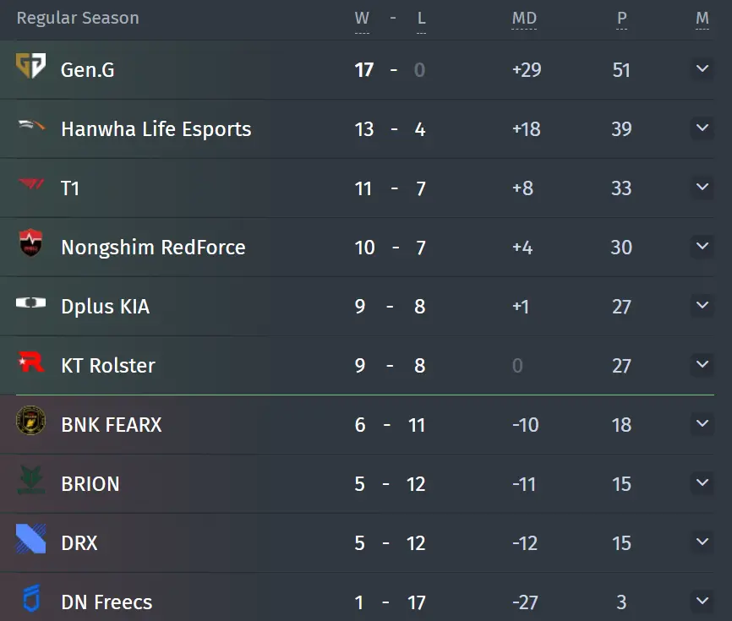Expand matches for the Gen.G row

click(x=702, y=68)
